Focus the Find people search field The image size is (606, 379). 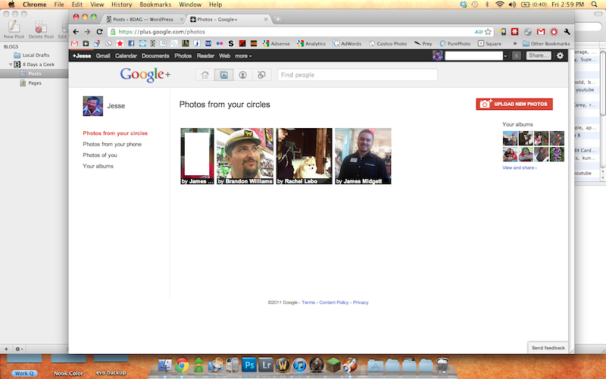(x=358, y=74)
